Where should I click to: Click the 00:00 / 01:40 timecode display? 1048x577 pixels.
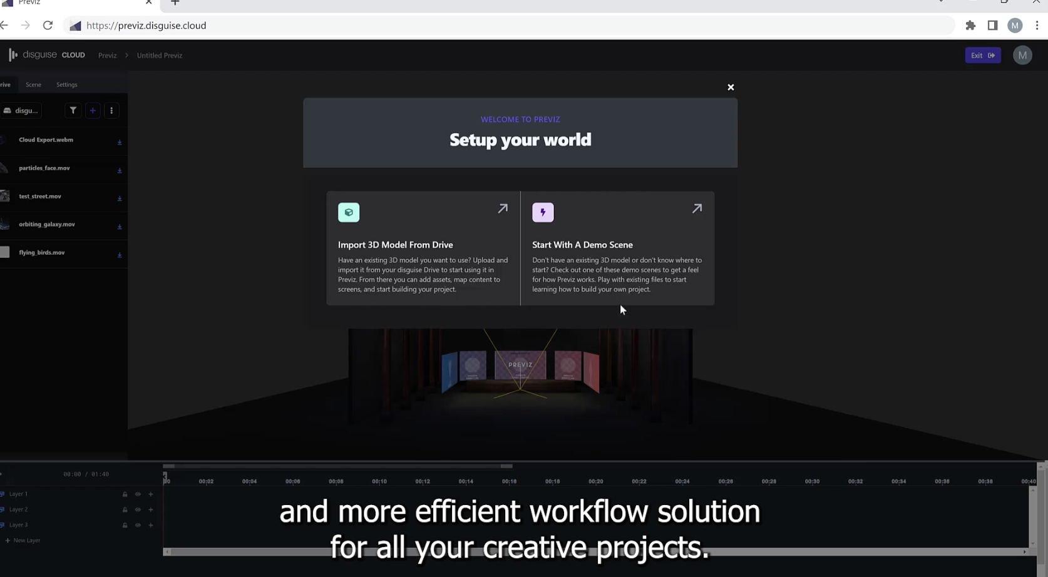pos(86,474)
